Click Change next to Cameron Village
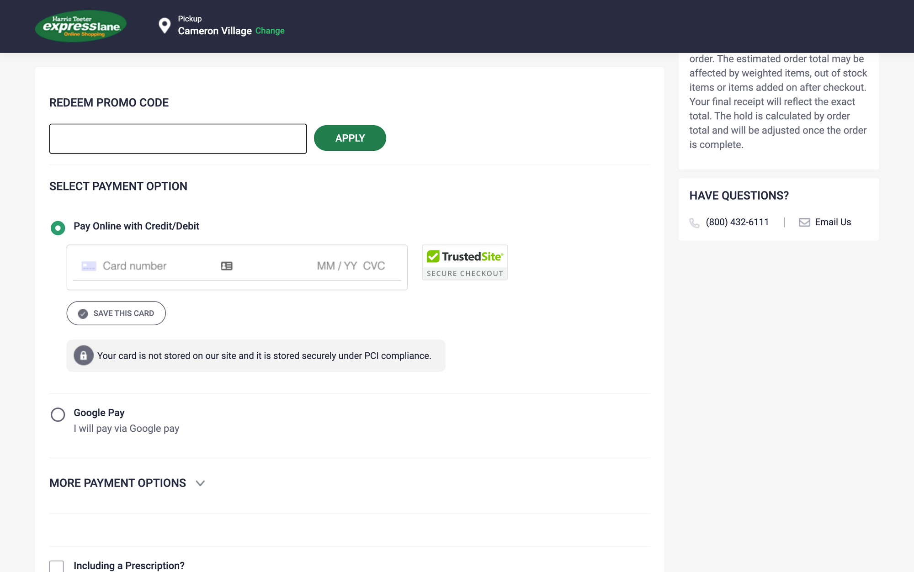Screen dimensions: 914x572 (x=270, y=31)
